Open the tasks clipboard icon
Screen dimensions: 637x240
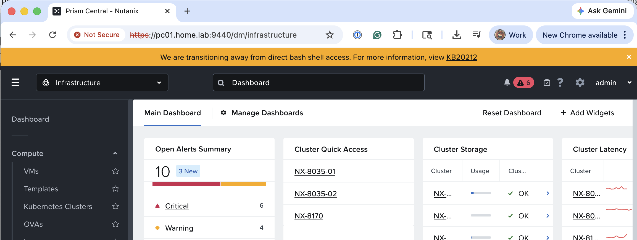click(x=547, y=82)
